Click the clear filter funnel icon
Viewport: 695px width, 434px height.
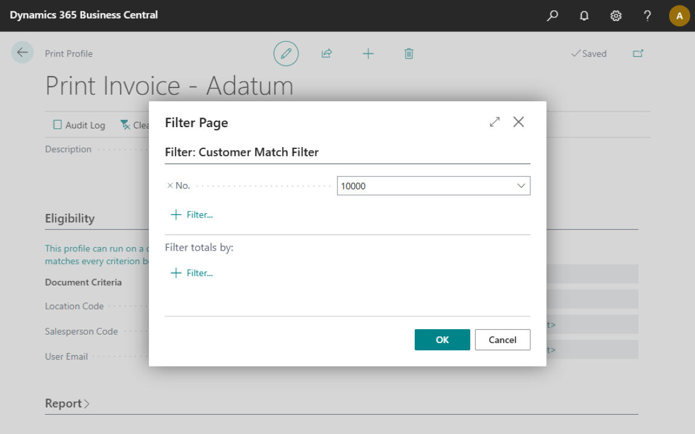125,125
